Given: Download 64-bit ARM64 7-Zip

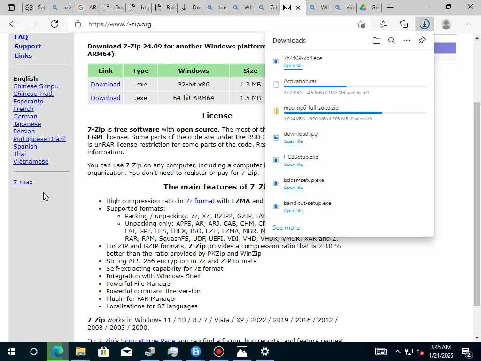Looking at the screenshot, I should 105,98.
